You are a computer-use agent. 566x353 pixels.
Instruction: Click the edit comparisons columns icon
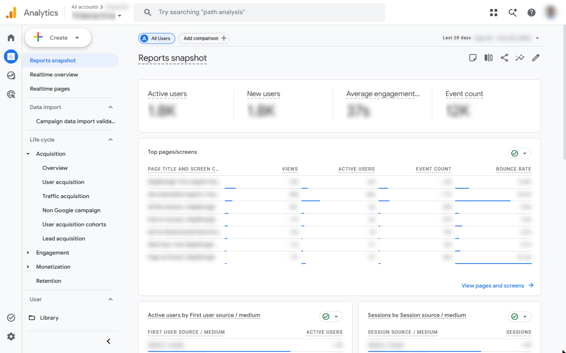(489, 58)
